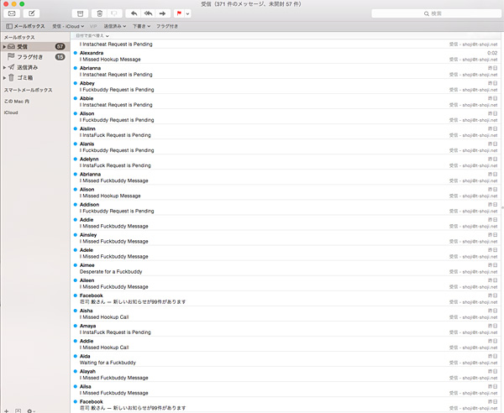Open Aida's Waiting for a Fuckbuddy message
Viewport: 504px width, 413px height.
[x=286, y=359]
